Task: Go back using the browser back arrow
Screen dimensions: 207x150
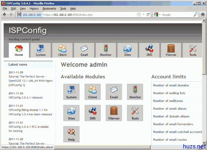Action: pos(4,14)
